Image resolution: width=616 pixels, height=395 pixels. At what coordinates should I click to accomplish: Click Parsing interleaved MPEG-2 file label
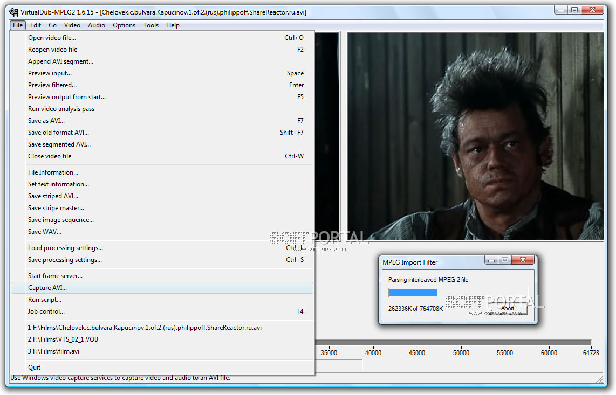[x=428, y=280]
